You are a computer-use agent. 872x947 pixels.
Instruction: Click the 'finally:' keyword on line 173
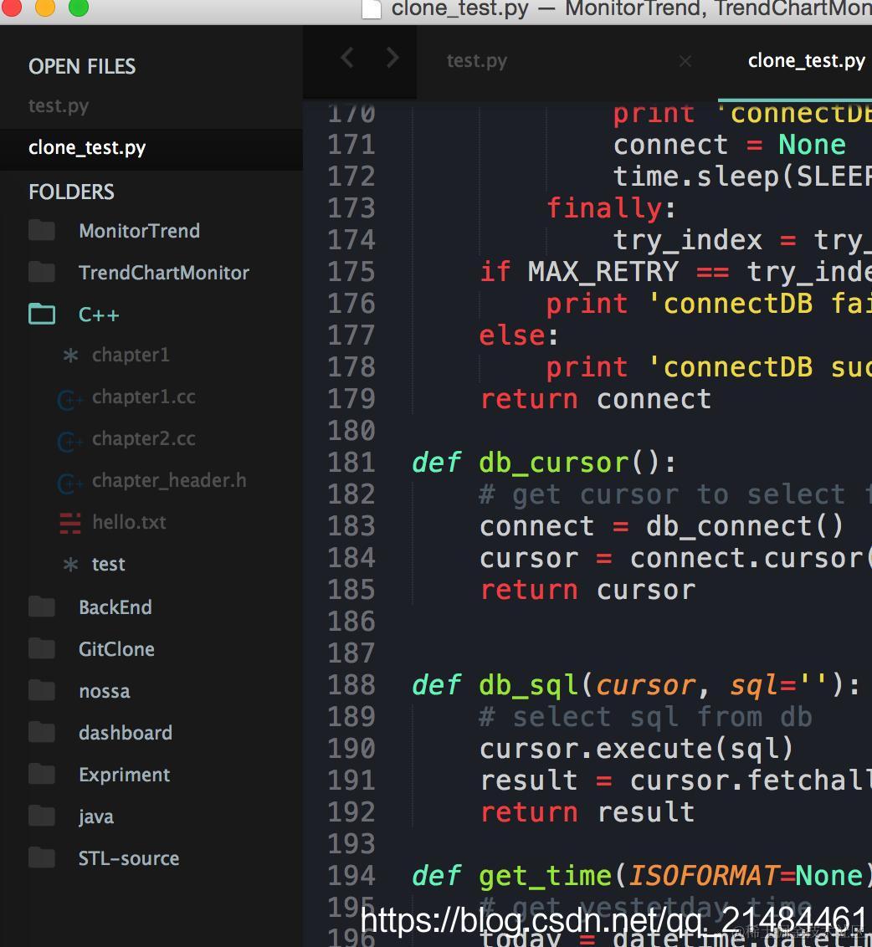[x=610, y=208]
